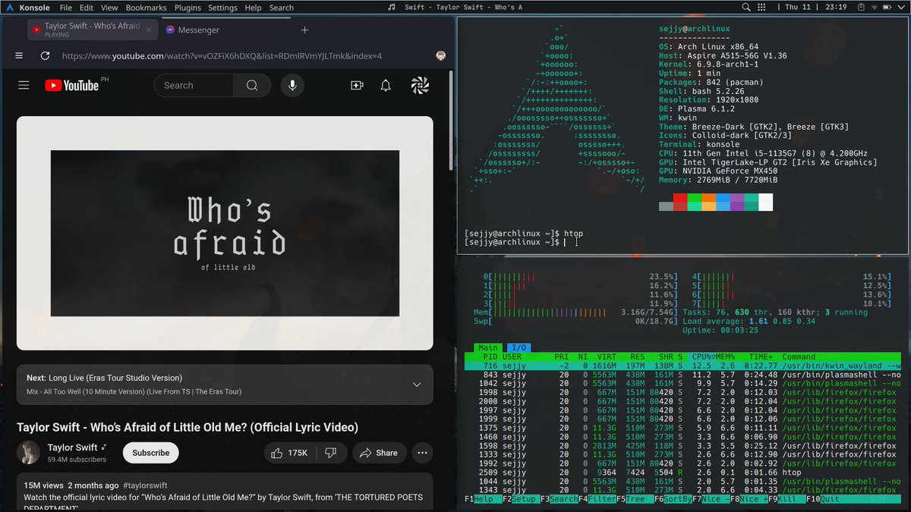Select the htop process row with PID 2509
Viewport: 911px width, 512px height.
683,471
